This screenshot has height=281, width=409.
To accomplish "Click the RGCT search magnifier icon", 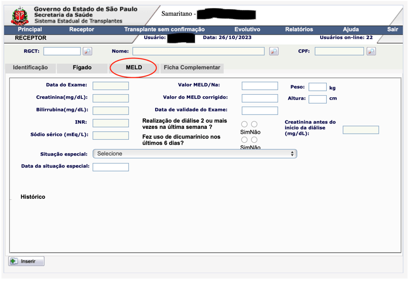I will (87, 51).
